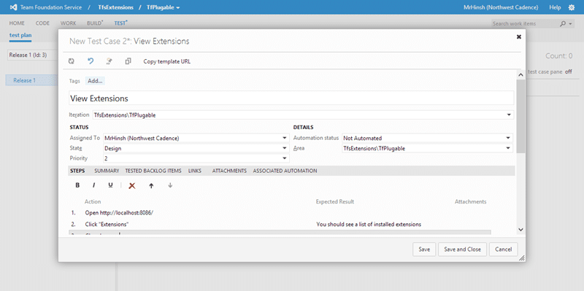Go to the BUILD hub
Screen dimensions: 584x291
point(95,23)
